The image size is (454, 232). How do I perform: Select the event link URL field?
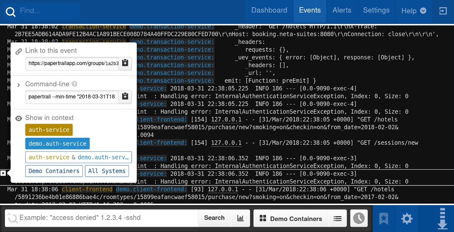(72, 63)
